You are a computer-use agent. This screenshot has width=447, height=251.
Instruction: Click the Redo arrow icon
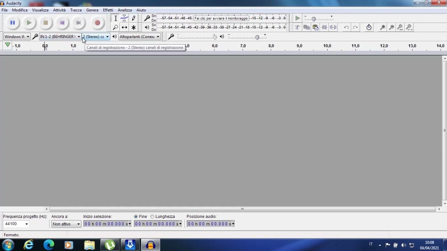pyautogui.click(x=355, y=27)
